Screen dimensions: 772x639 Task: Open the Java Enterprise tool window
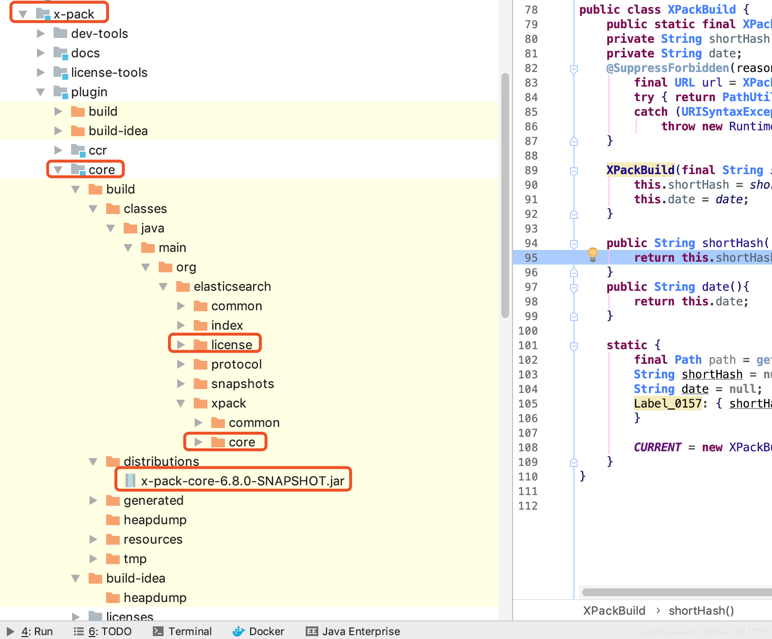353,631
